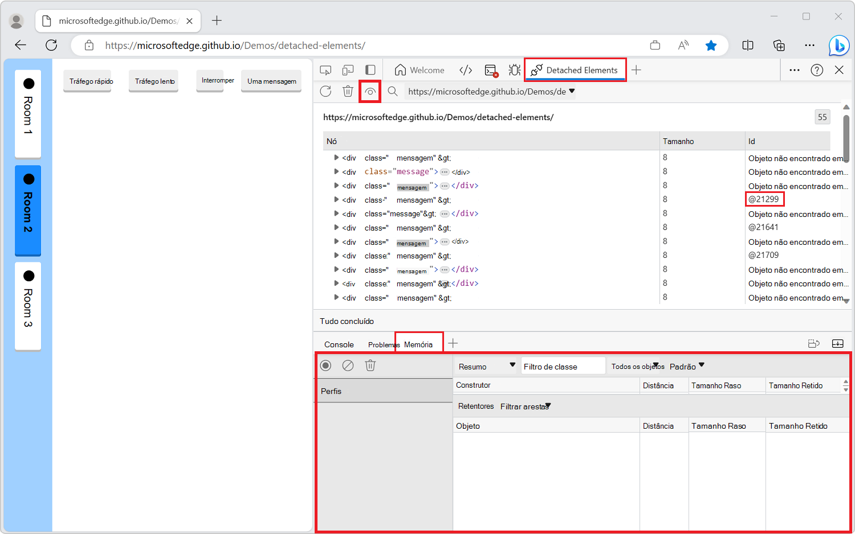Switch to the Console quick view tab

coord(339,344)
